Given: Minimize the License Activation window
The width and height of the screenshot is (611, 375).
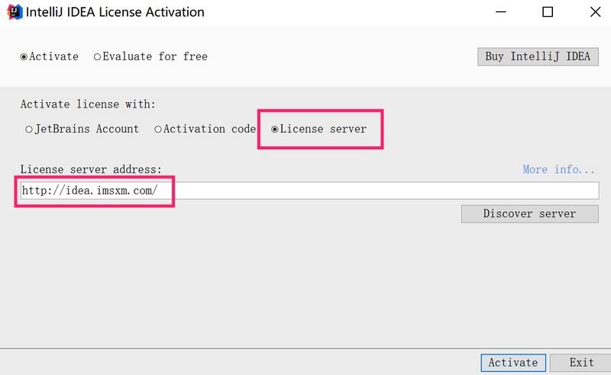Looking at the screenshot, I should pos(501,12).
